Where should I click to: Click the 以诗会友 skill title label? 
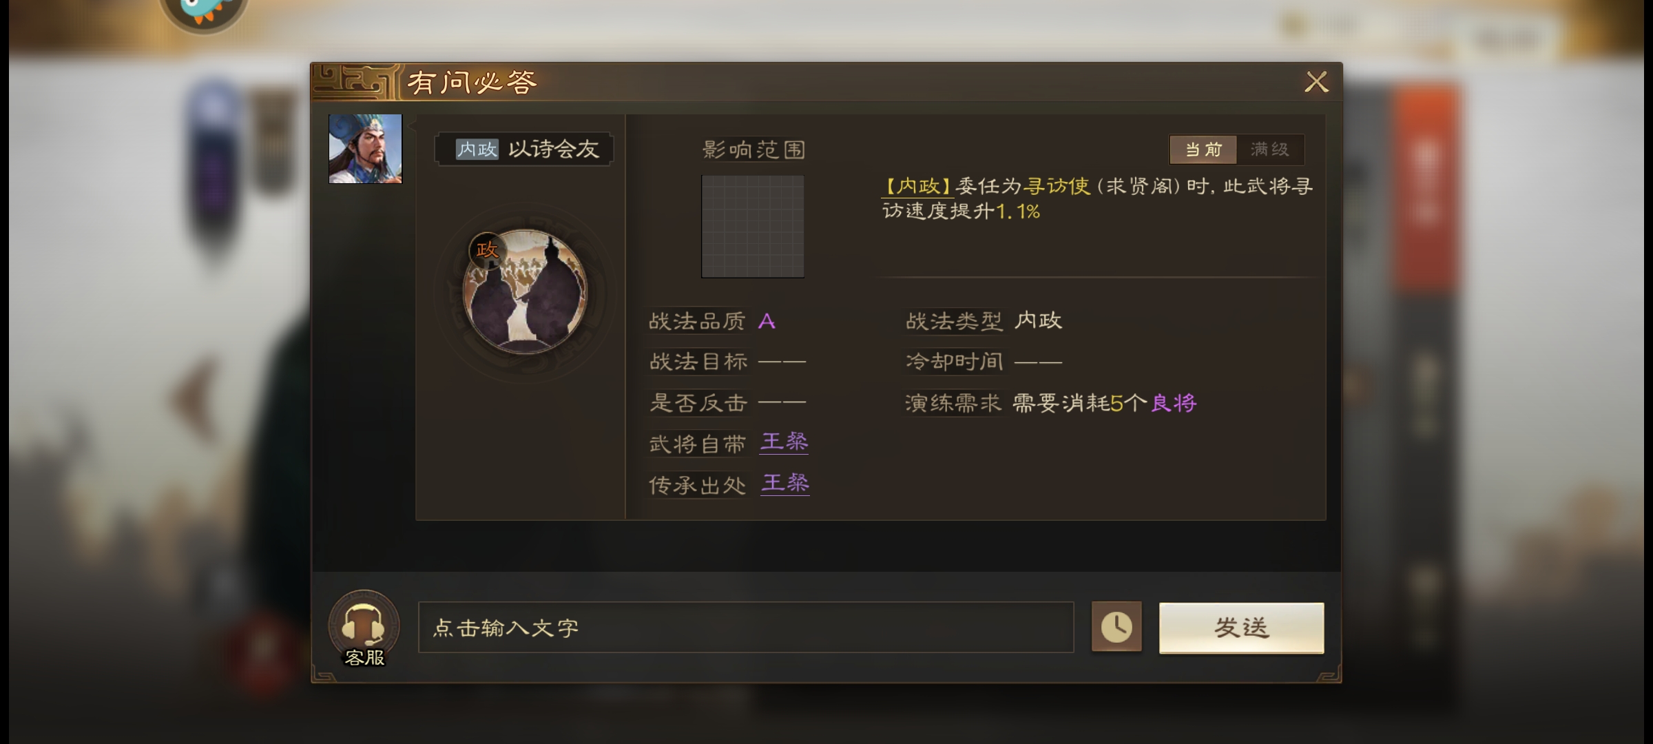click(x=554, y=149)
